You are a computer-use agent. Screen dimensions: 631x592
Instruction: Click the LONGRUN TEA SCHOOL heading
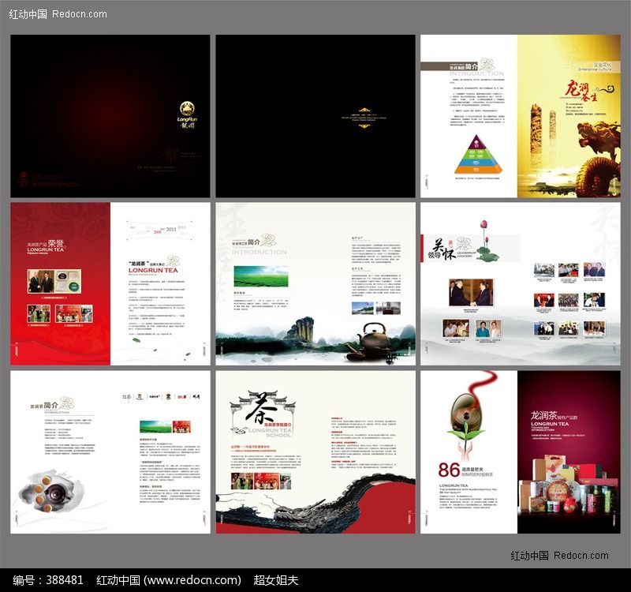click(x=270, y=433)
